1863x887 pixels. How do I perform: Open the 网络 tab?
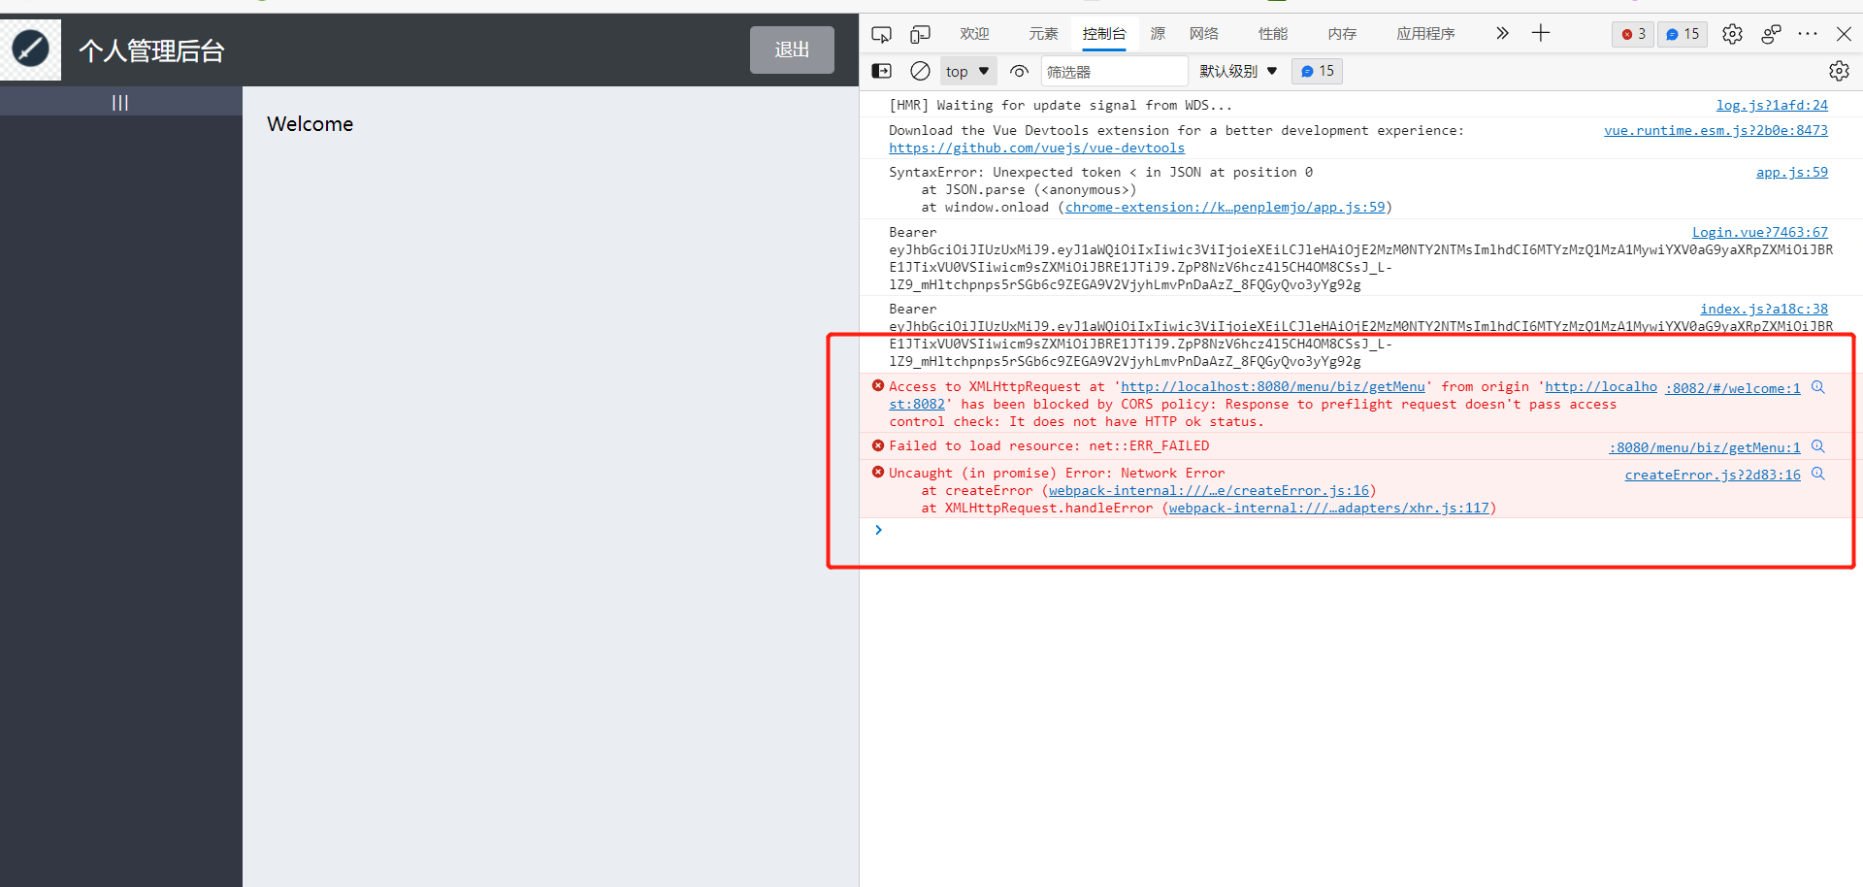[x=1204, y=34]
